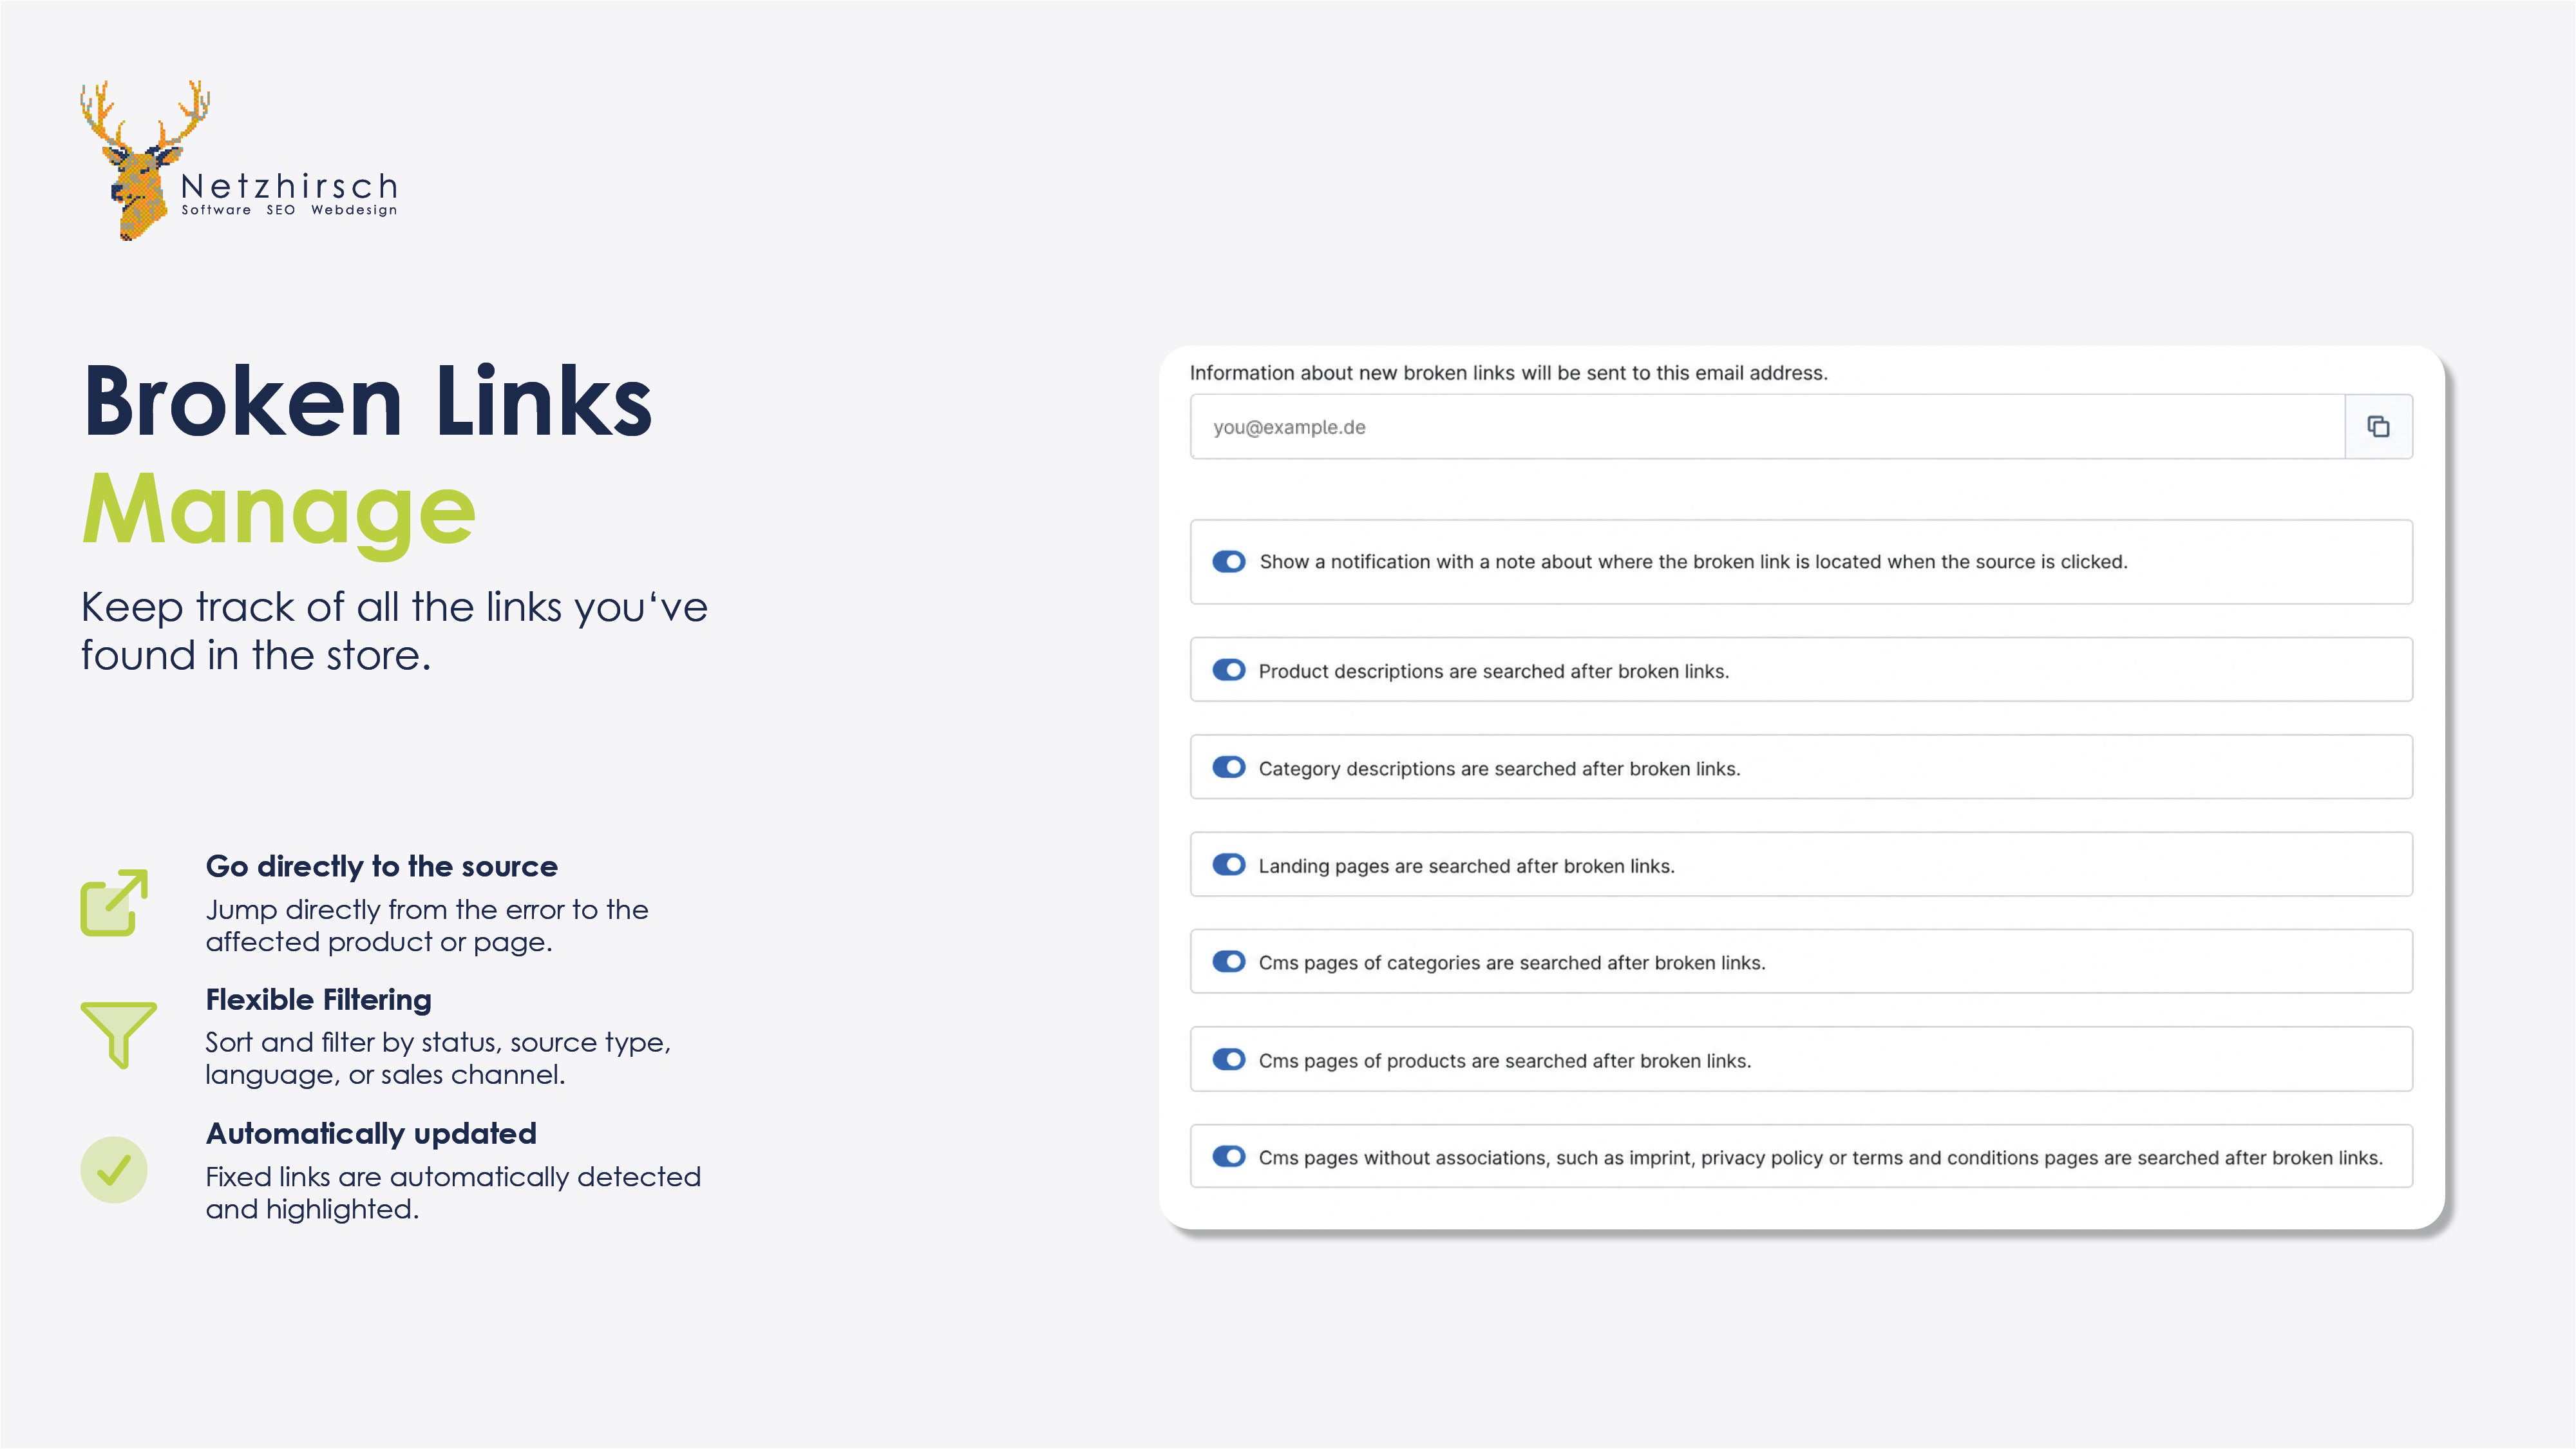The image size is (2576, 1449).
Task: Click the email address information label
Action: coord(1508,373)
